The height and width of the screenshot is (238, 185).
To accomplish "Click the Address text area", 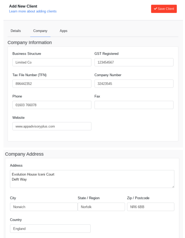I will click(x=92, y=179).
